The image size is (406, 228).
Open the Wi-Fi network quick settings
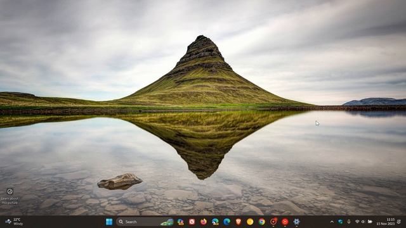[357, 222]
